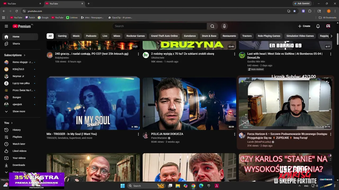339x190 pixels.
Task: Open the YouTube guide hamburger menu
Action: click(x=6, y=26)
